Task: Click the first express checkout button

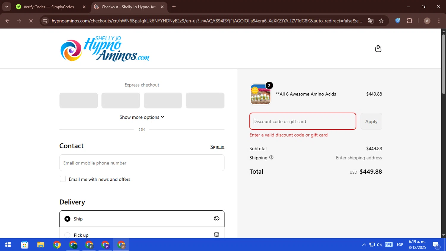Action: coord(78,100)
